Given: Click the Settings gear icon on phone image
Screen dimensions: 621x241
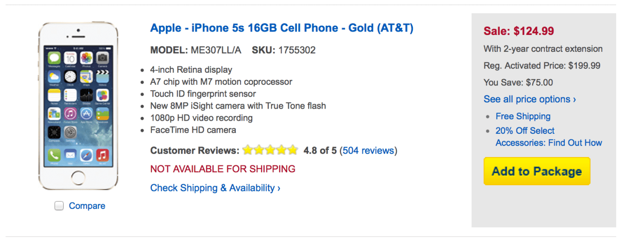Looking at the screenshot, I should pos(70,132).
